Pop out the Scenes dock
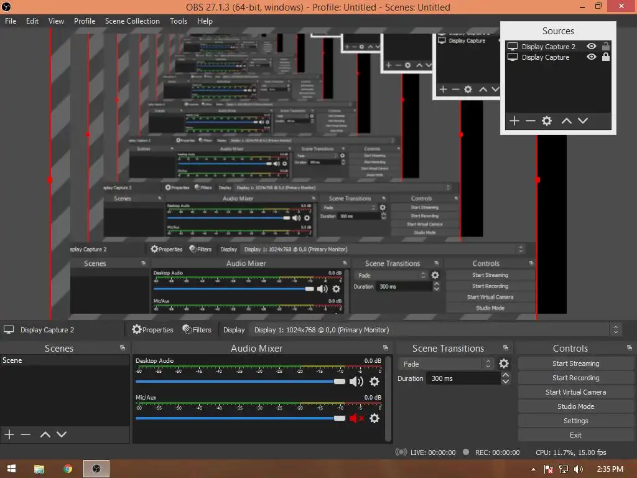This screenshot has height=478, width=637. tap(123, 348)
